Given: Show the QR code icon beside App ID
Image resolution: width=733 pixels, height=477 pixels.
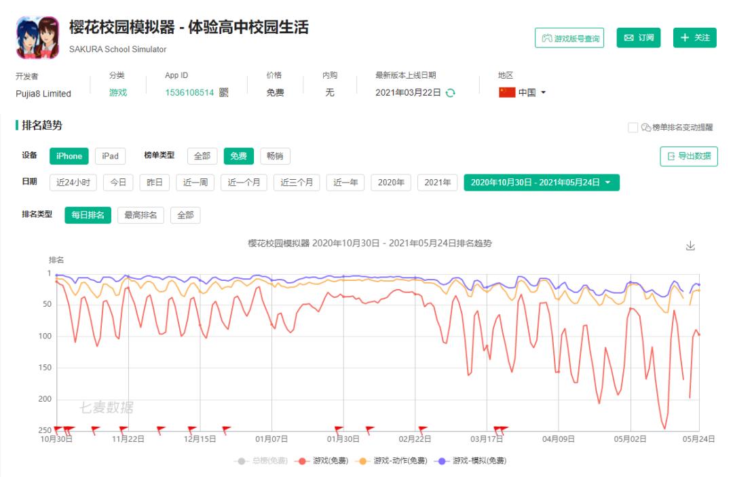Looking at the screenshot, I should point(224,92).
